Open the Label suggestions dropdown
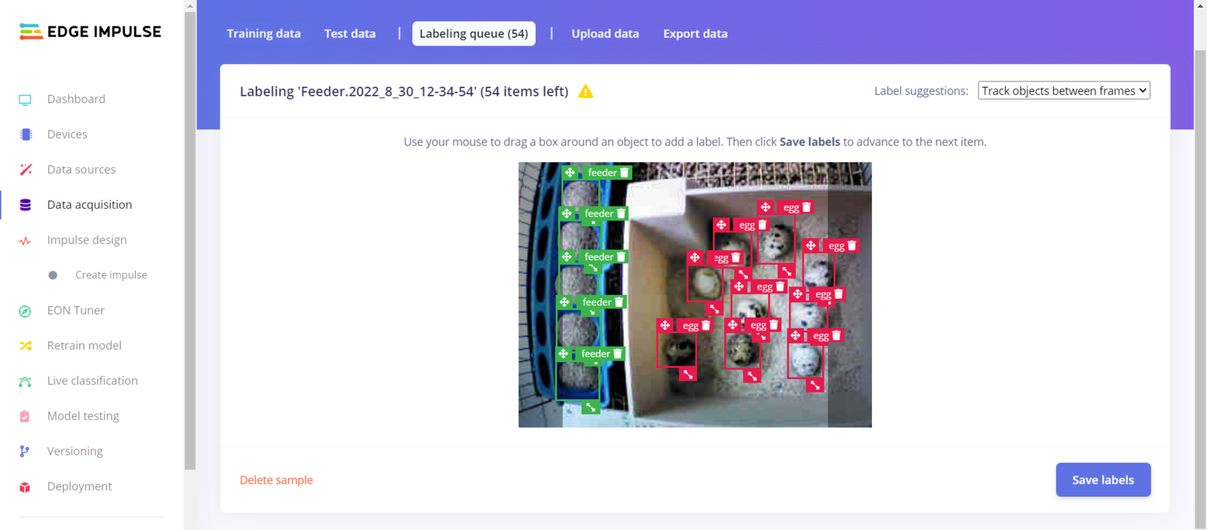The width and height of the screenshot is (1207, 530). [1064, 90]
